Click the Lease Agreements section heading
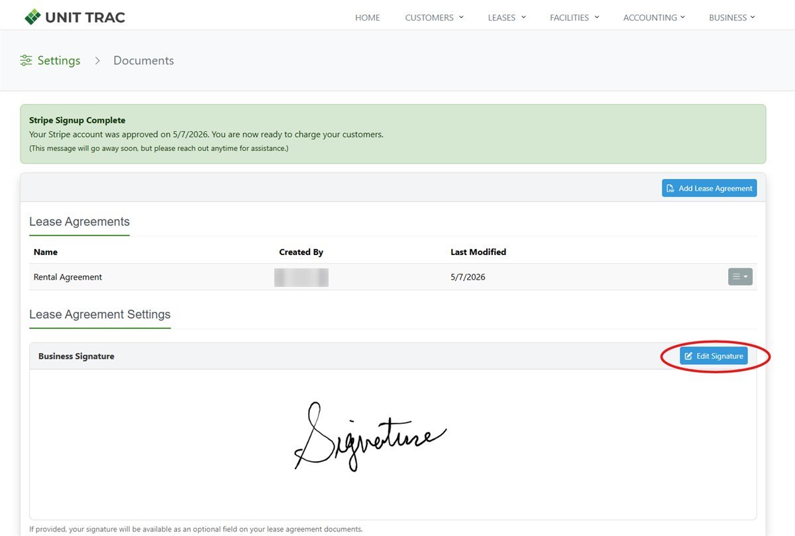Screen dimensions: 795x536 click(x=79, y=222)
